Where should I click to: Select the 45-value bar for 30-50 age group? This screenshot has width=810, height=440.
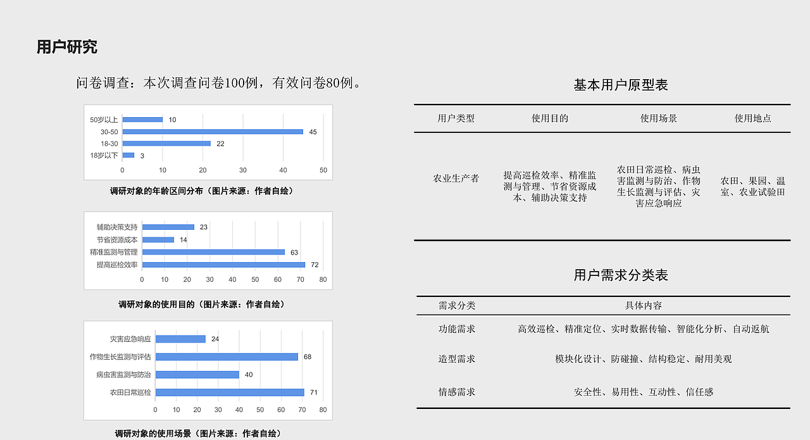pos(212,132)
